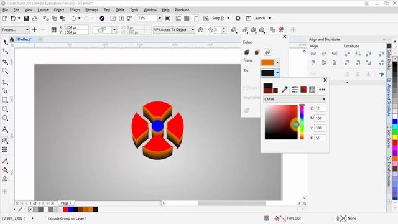Open the Layout menu

click(x=43, y=10)
